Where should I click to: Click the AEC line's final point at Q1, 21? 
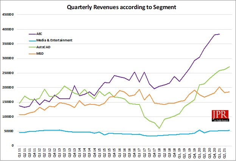219,34
